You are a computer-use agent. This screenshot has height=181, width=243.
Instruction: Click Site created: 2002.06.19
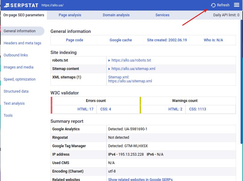tap(167, 40)
